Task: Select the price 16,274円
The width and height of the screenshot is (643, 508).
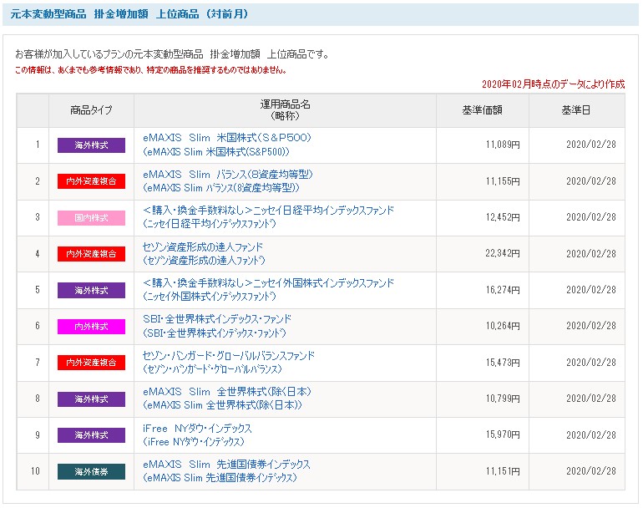Action: 503,290
